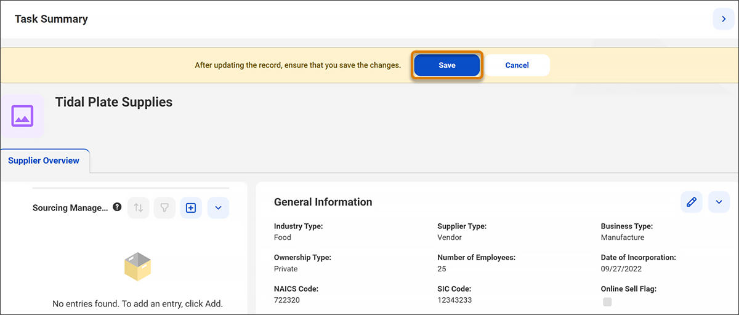739x315 pixels.
Task: Click the NAICS Code value 722320
Action: (286, 300)
